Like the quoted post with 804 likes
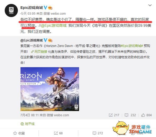 pos(146,115)
